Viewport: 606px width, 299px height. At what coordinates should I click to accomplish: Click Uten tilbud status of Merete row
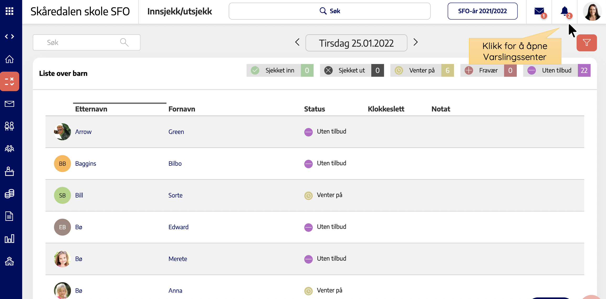pyautogui.click(x=325, y=258)
